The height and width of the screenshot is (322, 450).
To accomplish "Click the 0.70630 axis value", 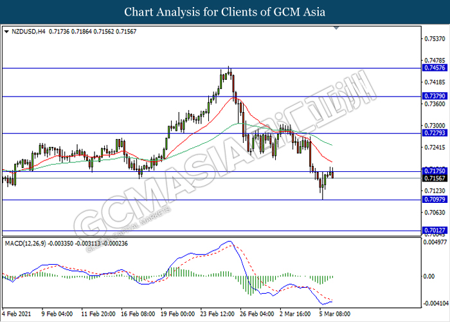I will tap(435, 213).
